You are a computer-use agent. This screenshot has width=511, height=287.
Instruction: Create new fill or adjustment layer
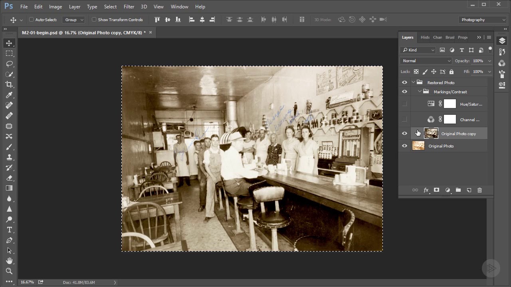point(448,190)
